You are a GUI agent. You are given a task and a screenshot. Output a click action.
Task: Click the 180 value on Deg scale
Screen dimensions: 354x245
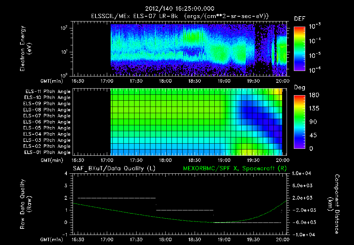(x=314, y=95)
